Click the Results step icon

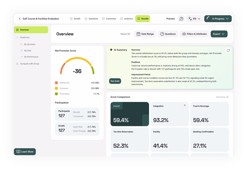(x=138, y=19)
